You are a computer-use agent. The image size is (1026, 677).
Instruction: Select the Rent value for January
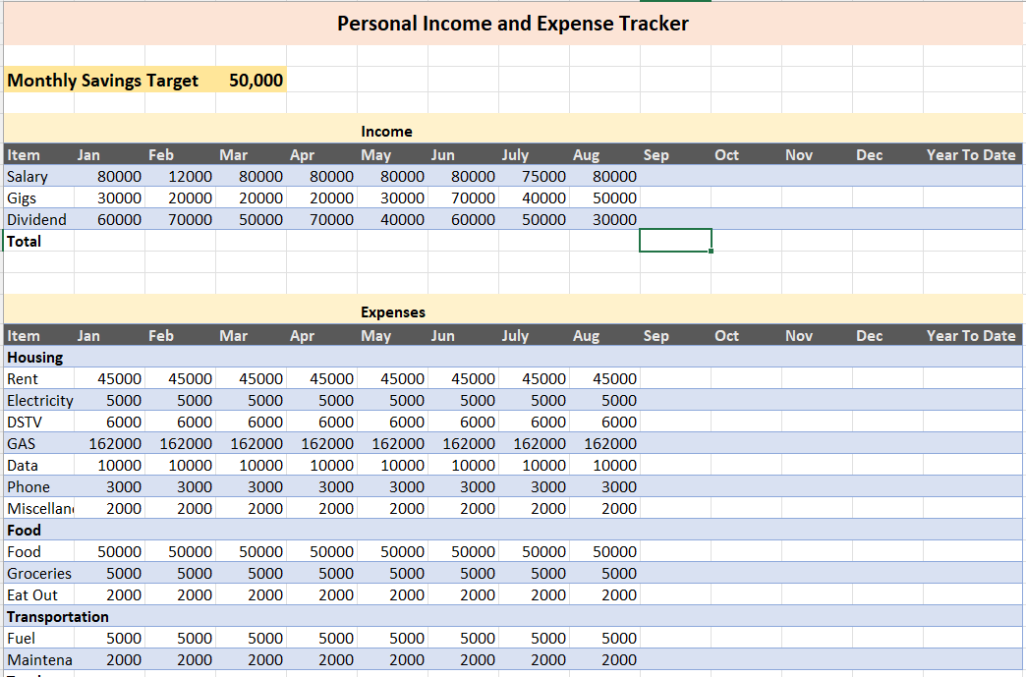119,379
